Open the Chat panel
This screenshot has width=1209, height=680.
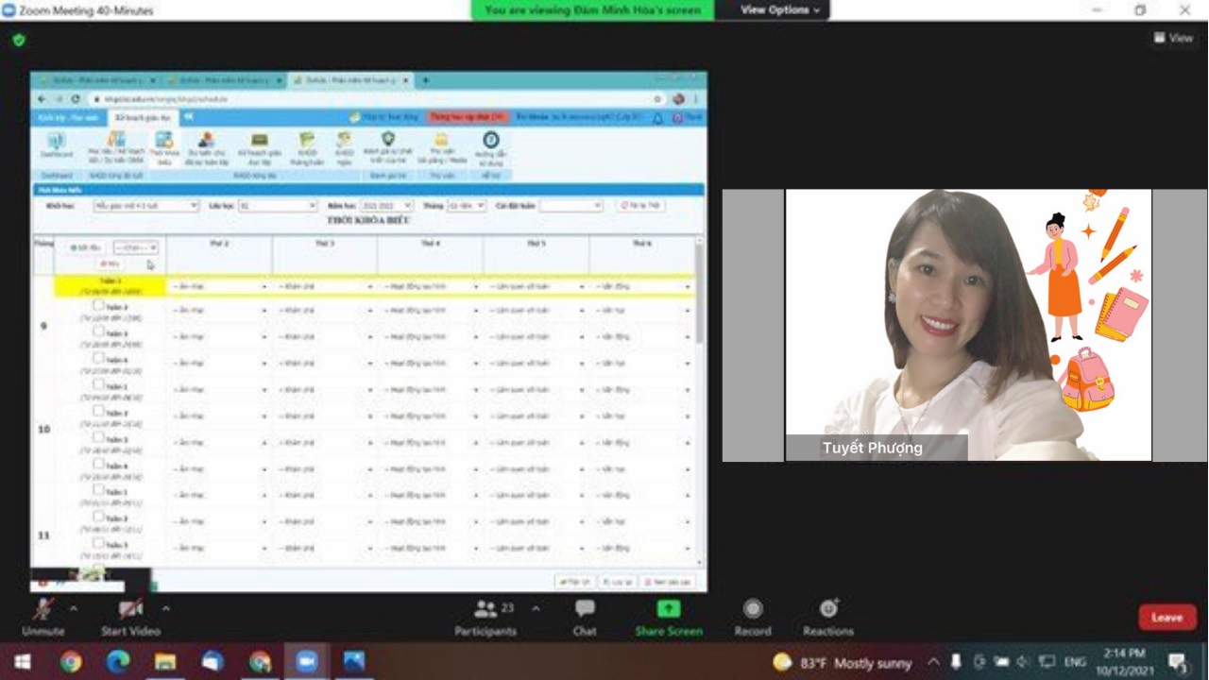(x=585, y=611)
